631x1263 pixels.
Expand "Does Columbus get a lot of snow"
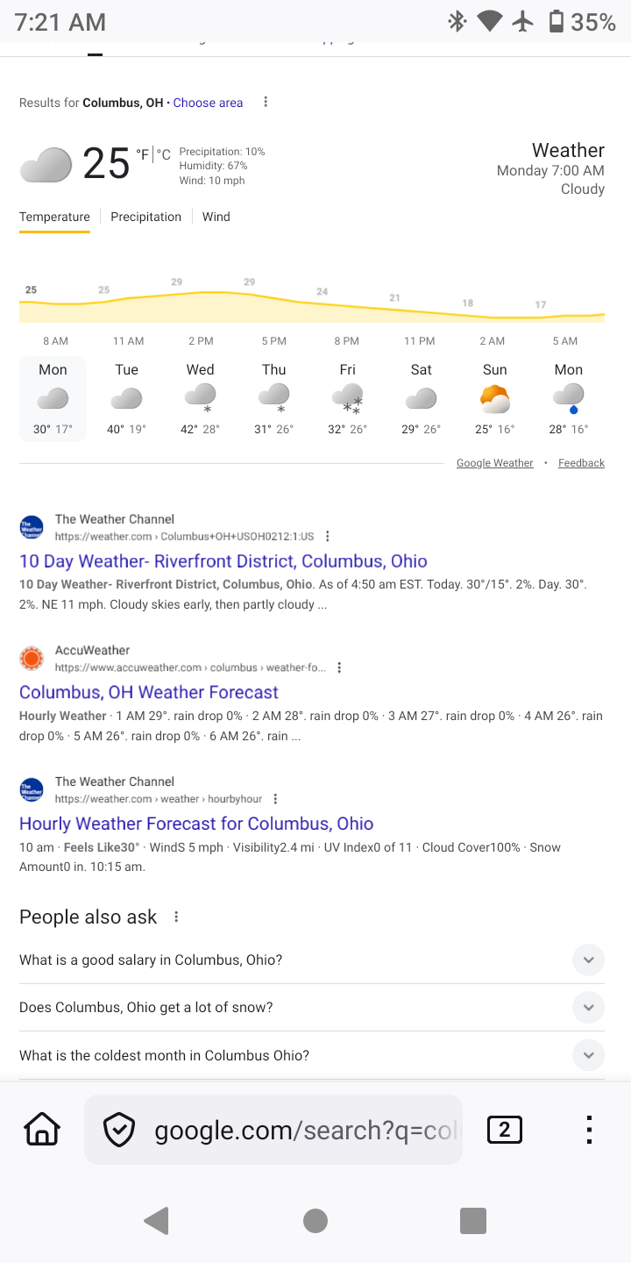point(588,1007)
